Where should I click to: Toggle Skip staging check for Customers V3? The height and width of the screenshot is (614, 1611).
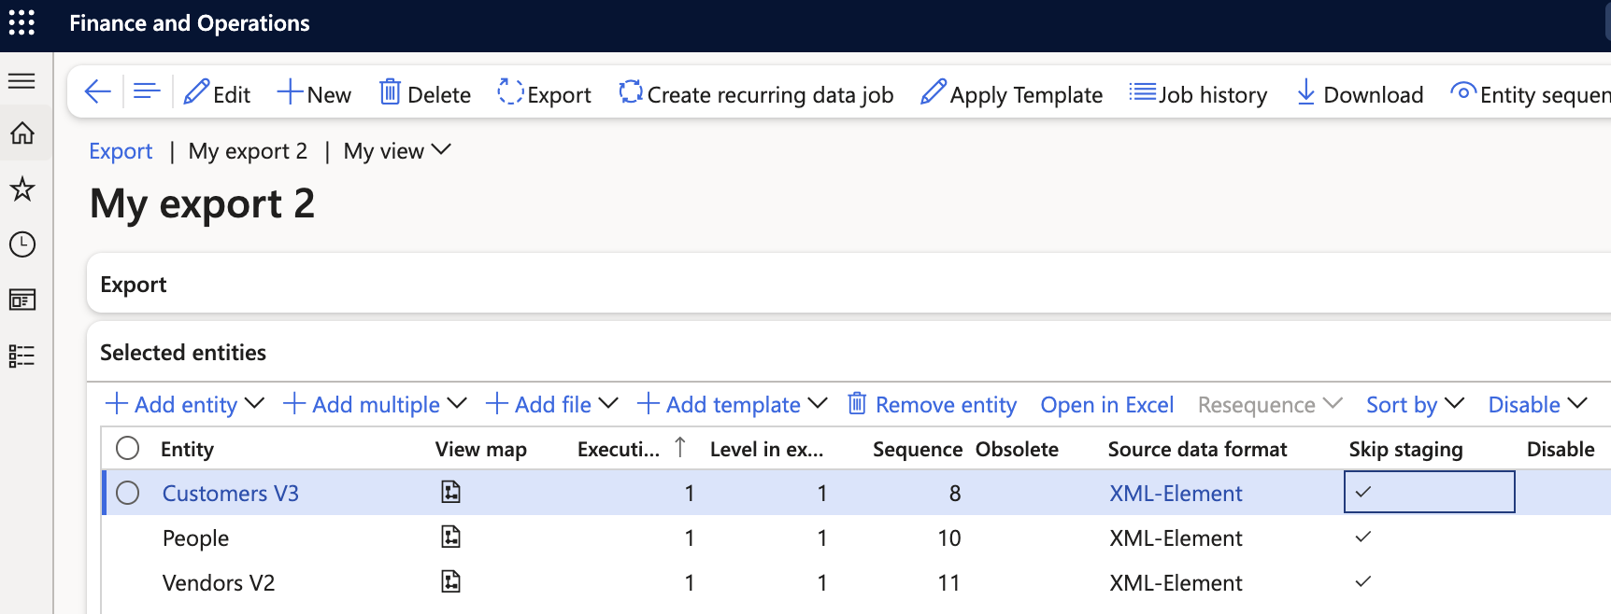[1363, 492]
